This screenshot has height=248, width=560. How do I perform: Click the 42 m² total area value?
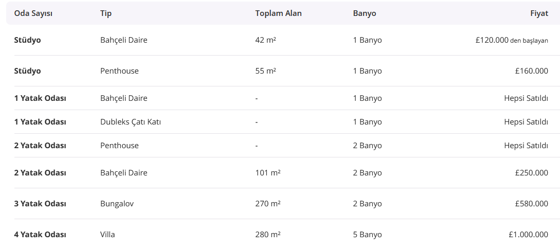pos(265,40)
